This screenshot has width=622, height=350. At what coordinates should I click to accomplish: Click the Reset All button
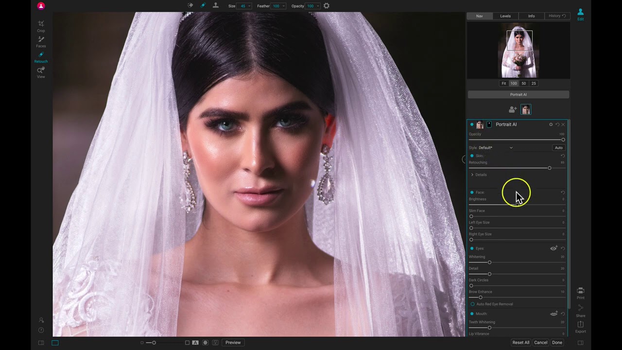click(x=520, y=343)
